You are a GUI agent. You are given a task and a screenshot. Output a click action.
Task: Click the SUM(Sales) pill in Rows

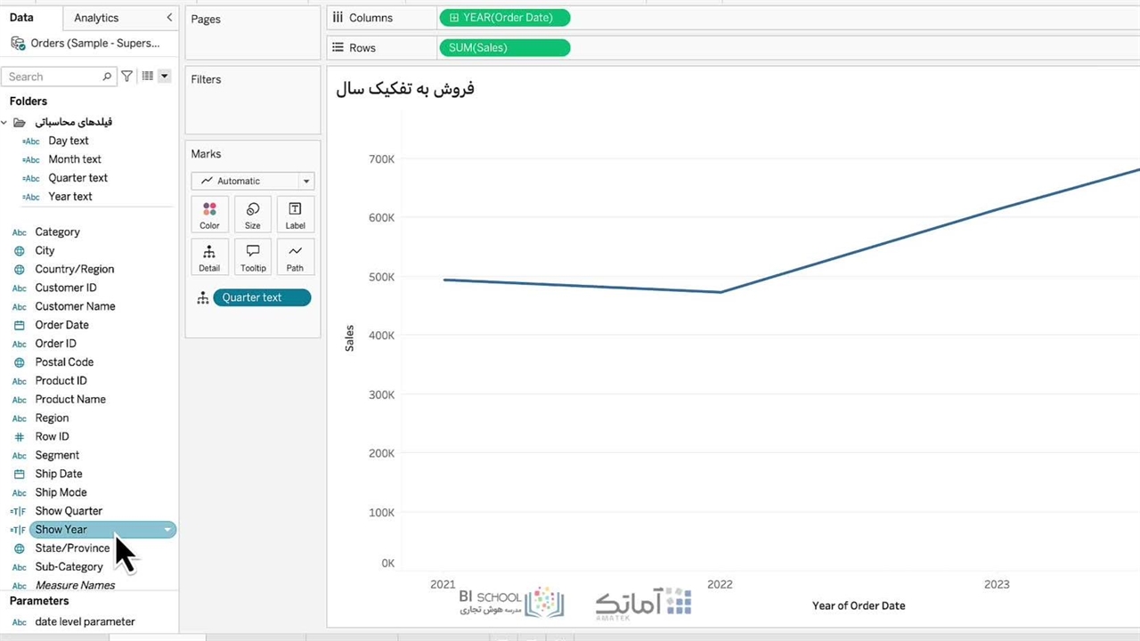504,47
